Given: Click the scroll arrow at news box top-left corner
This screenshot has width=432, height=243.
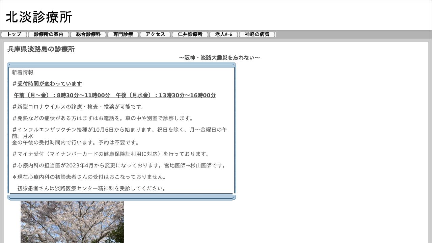Looking at the screenshot, I should pyautogui.click(x=10, y=64).
